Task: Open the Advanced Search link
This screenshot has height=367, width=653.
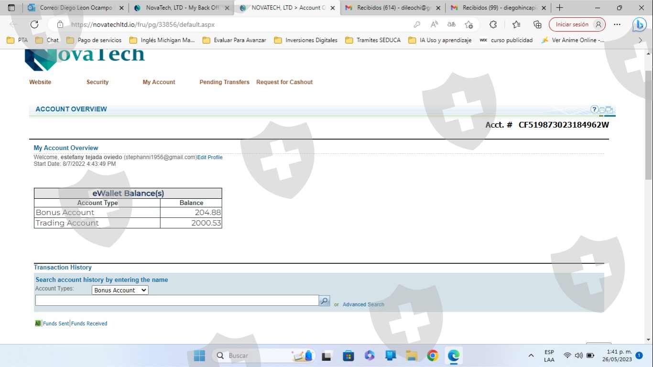Action: pos(363,304)
